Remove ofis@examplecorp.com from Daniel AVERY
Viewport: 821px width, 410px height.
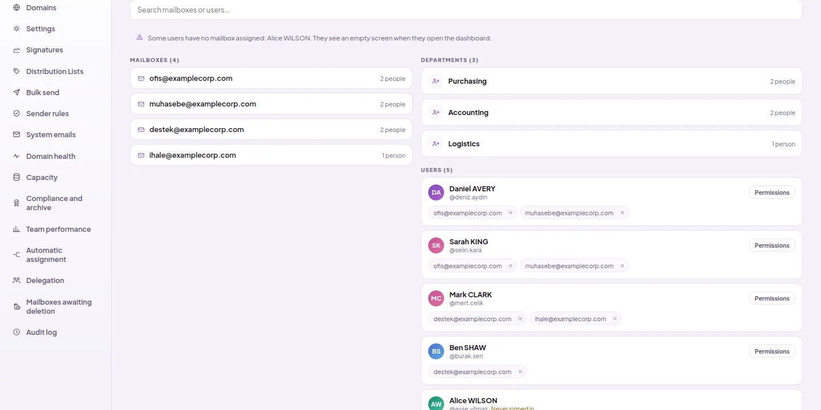point(510,213)
